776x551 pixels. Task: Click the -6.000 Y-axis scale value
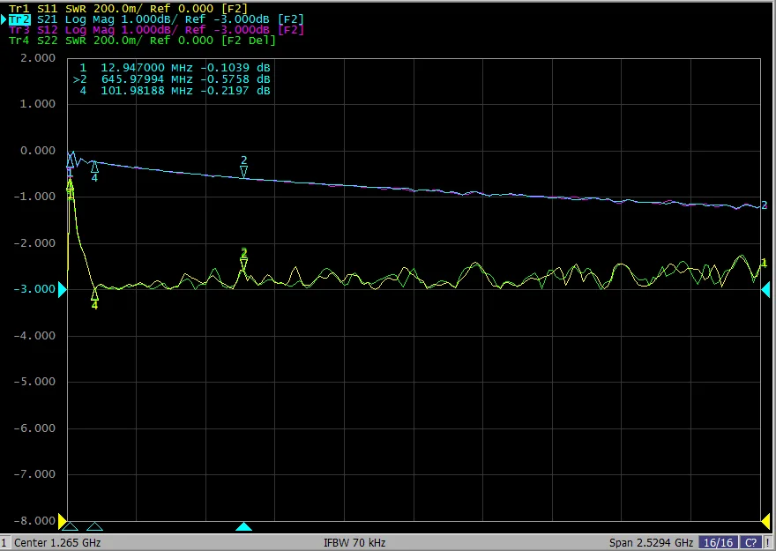coord(34,428)
